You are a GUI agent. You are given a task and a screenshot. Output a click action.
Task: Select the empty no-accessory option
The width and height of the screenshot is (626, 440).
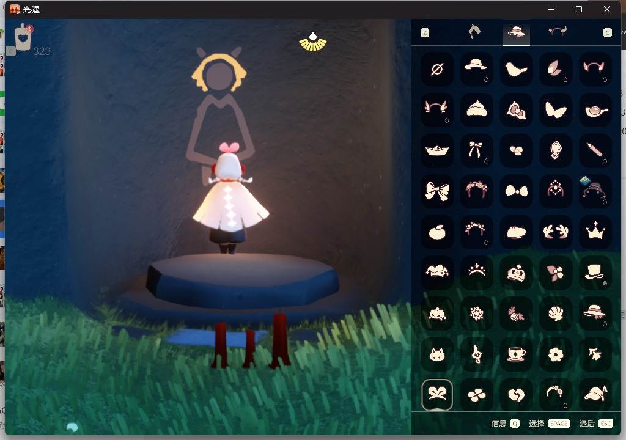pyautogui.click(x=436, y=70)
